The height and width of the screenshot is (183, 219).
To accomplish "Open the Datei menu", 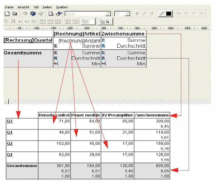I will point(9,7).
